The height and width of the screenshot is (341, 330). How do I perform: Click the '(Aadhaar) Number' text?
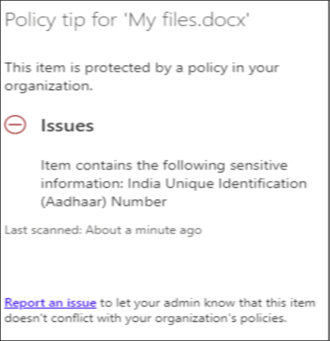104,202
